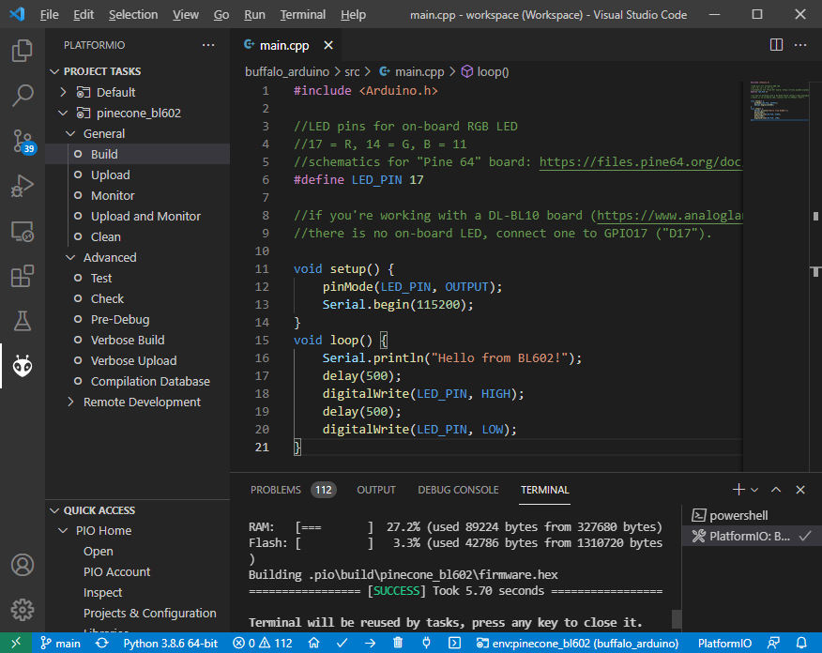Click the code minimap preview

(779, 101)
